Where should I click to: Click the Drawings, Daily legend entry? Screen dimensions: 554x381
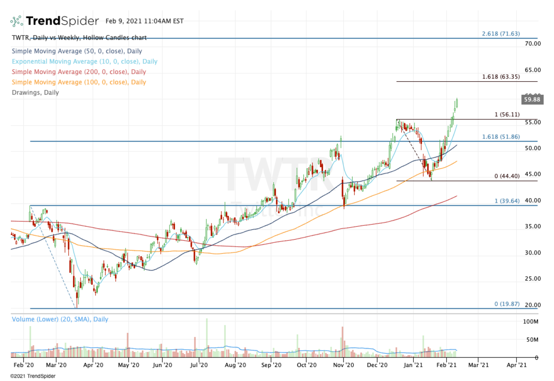[x=35, y=92]
